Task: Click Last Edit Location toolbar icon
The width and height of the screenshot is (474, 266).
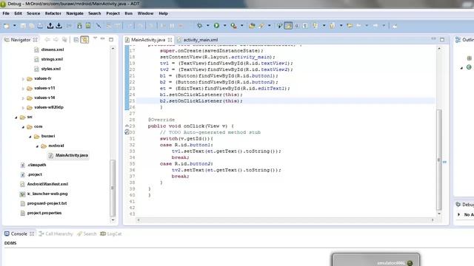Action: click(350, 26)
